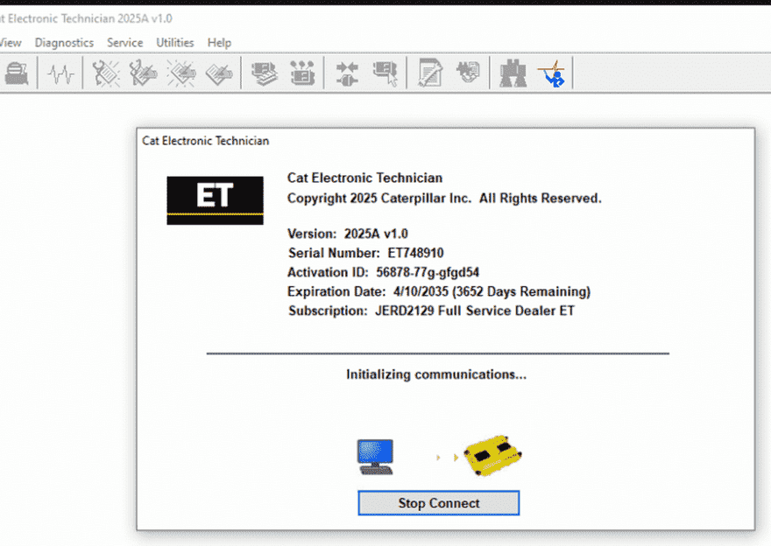
Task: Click the computer icon in dialog
Action: tap(375, 457)
